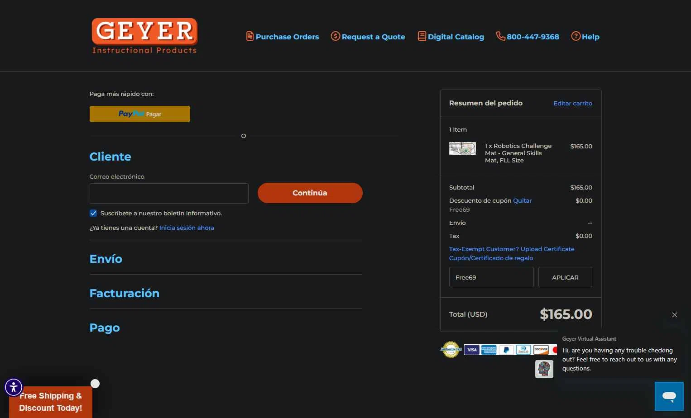Click Quitar to remove coupon

point(522,200)
